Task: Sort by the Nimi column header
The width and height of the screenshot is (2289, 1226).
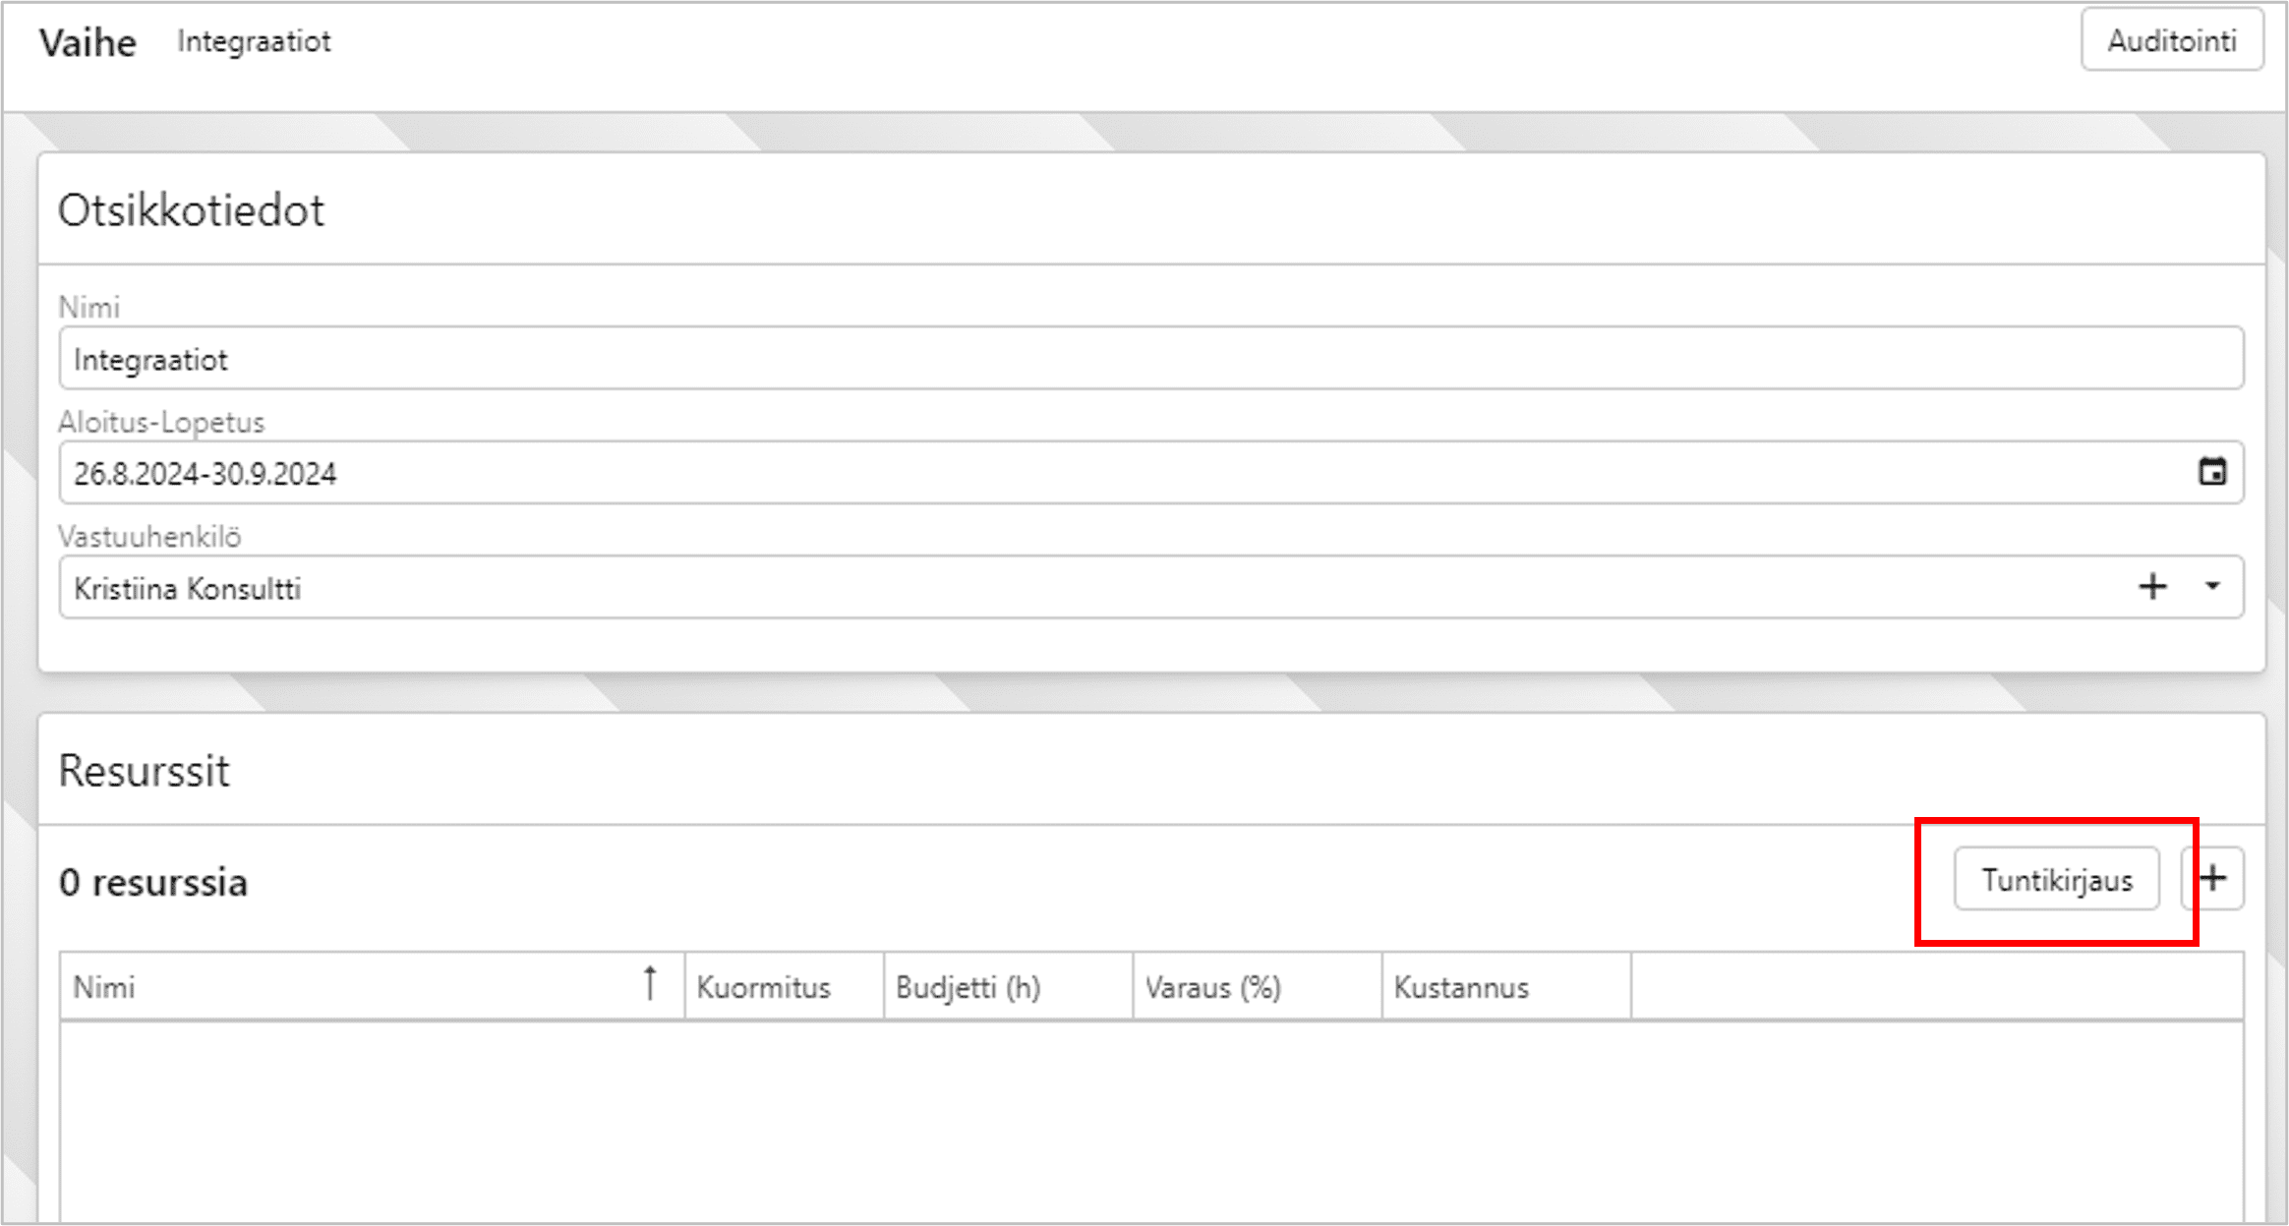Action: tap(104, 987)
